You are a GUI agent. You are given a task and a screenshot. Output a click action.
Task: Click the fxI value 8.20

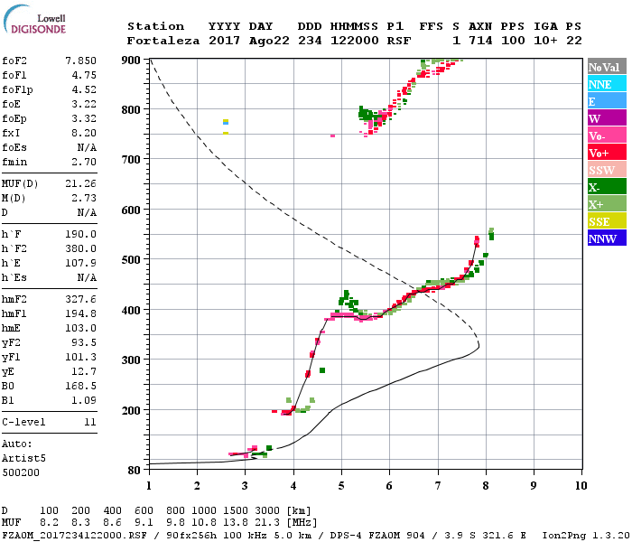tap(84, 133)
